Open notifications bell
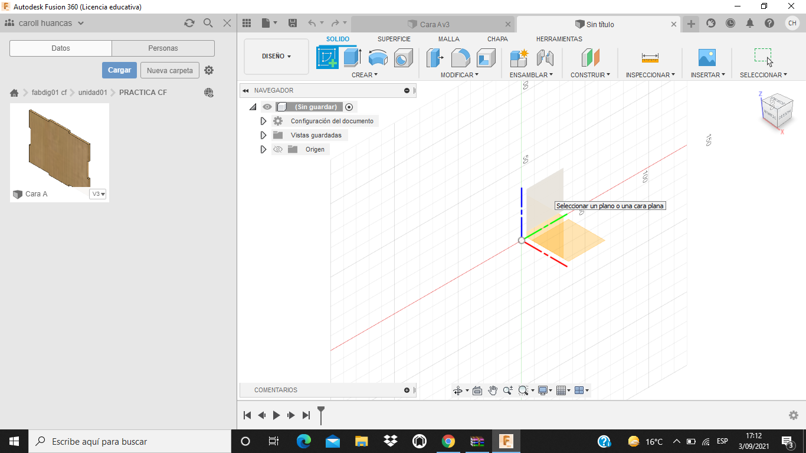The width and height of the screenshot is (806, 453). pyautogui.click(x=750, y=23)
